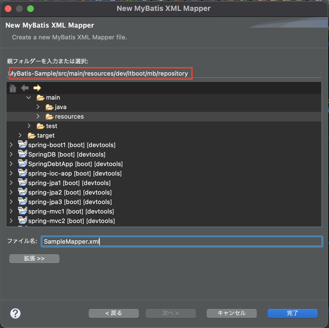The image size is (329, 328).
Task: Select the main folder row label
Action: (x=53, y=98)
